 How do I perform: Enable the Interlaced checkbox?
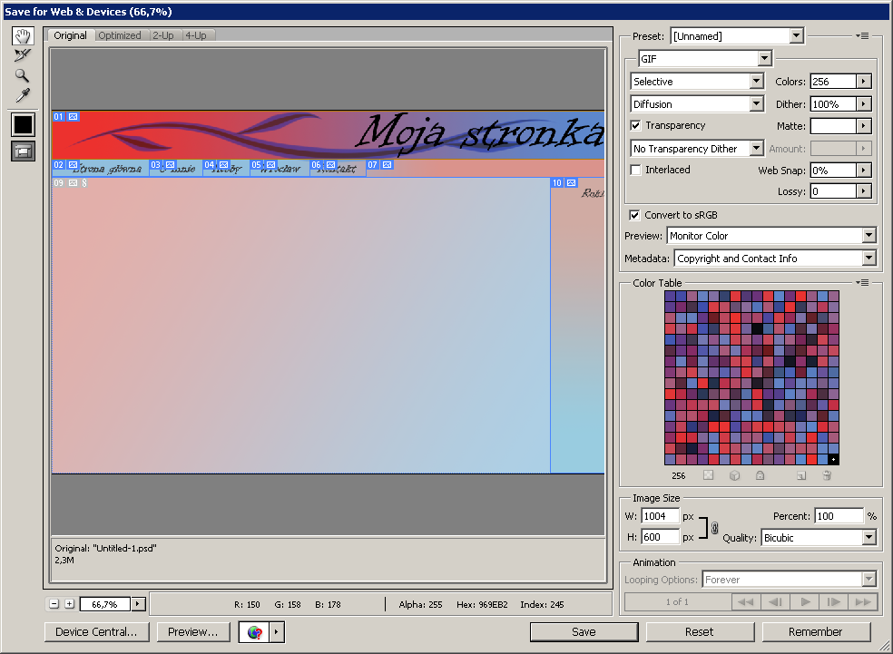[x=635, y=170]
